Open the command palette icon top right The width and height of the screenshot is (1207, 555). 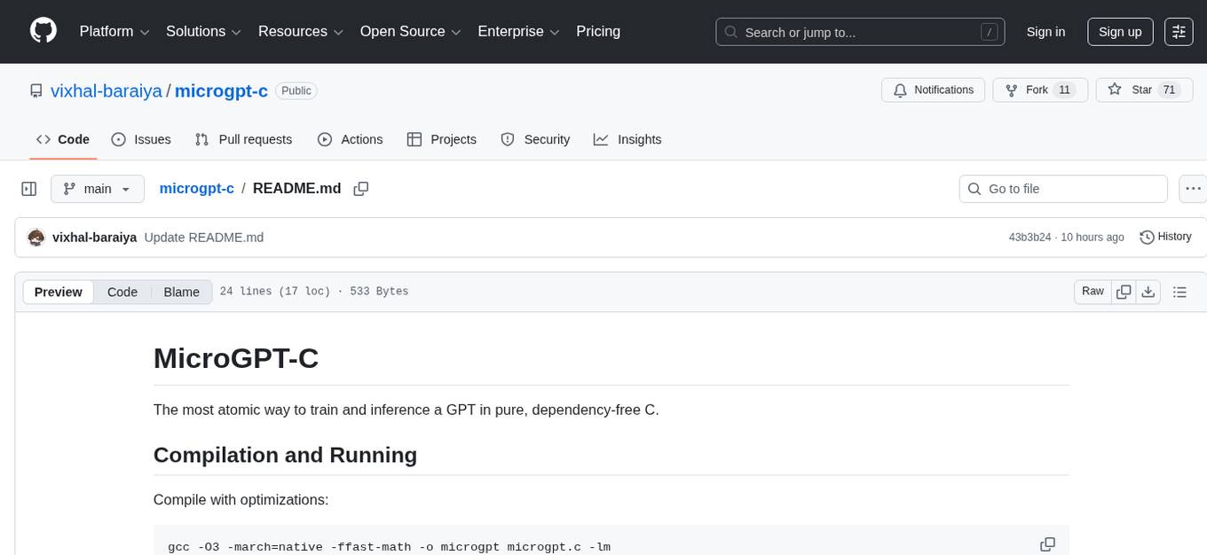tap(1179, 31)
